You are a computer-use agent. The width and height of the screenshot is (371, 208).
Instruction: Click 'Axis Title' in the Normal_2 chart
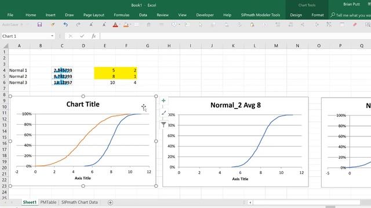click(x=240, y=179)
